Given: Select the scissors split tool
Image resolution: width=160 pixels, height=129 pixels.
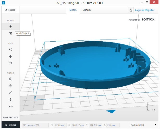Looking at the screenshot, I should coord(10,106).
